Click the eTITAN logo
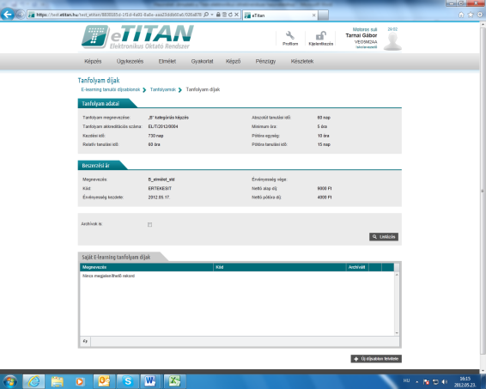The height and width of the screenshot is (389, 486). [x=137, y=37]
